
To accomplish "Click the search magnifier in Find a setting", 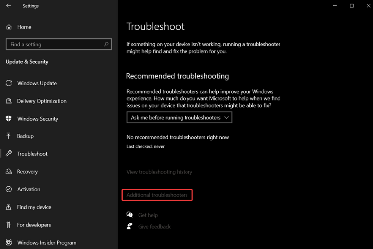I will 106,44.
